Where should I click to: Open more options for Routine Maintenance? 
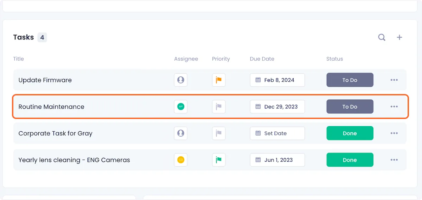click(x=394, y=107)
